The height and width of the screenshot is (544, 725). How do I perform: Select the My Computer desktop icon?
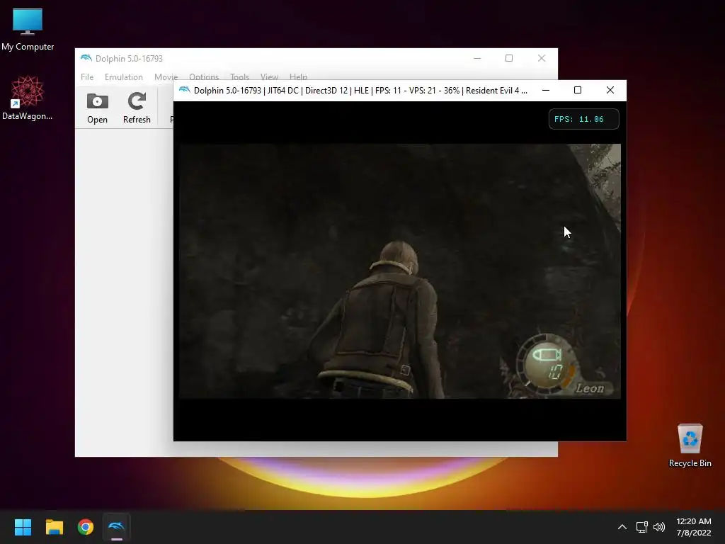tap(28, 30)
